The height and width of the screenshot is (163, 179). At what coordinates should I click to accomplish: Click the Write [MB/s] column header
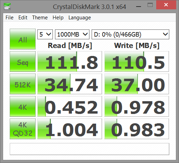tap(137, 46)
